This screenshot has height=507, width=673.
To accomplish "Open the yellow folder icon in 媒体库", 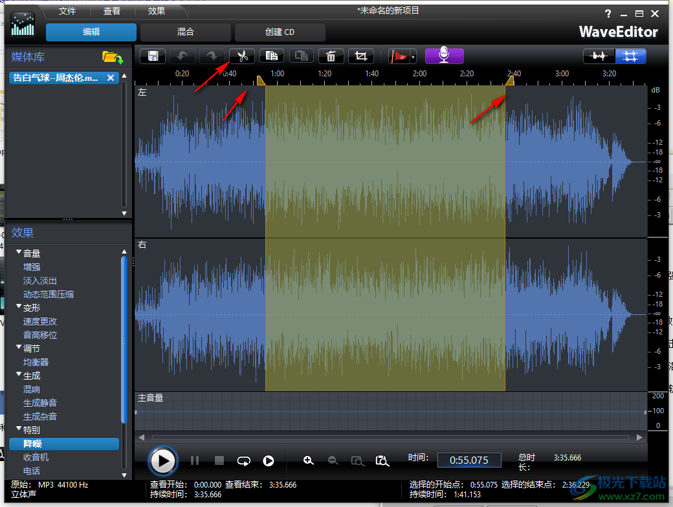I will coord(113,57).
